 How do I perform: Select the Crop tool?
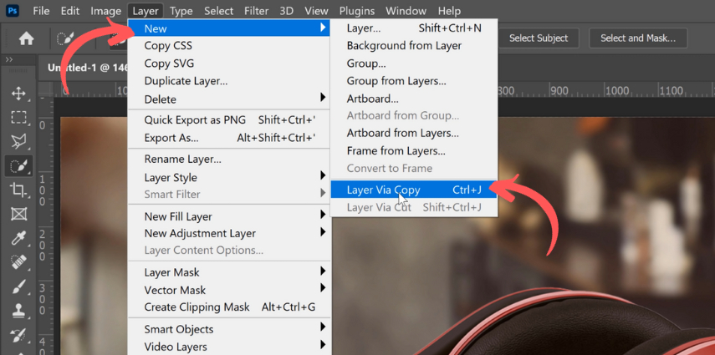18,190
